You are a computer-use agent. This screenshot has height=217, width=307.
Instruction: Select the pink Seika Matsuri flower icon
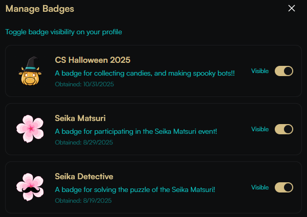pyautogui.click(x=30, y=129)
